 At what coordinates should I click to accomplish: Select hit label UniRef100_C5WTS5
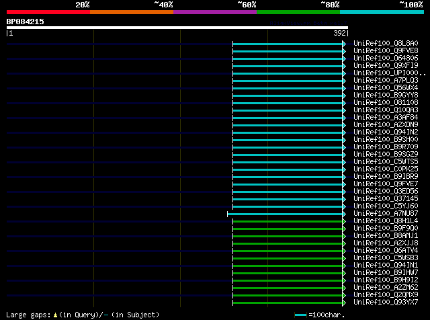[386, 162]
